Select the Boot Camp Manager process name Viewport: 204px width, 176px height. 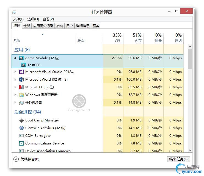click(42, 120)
